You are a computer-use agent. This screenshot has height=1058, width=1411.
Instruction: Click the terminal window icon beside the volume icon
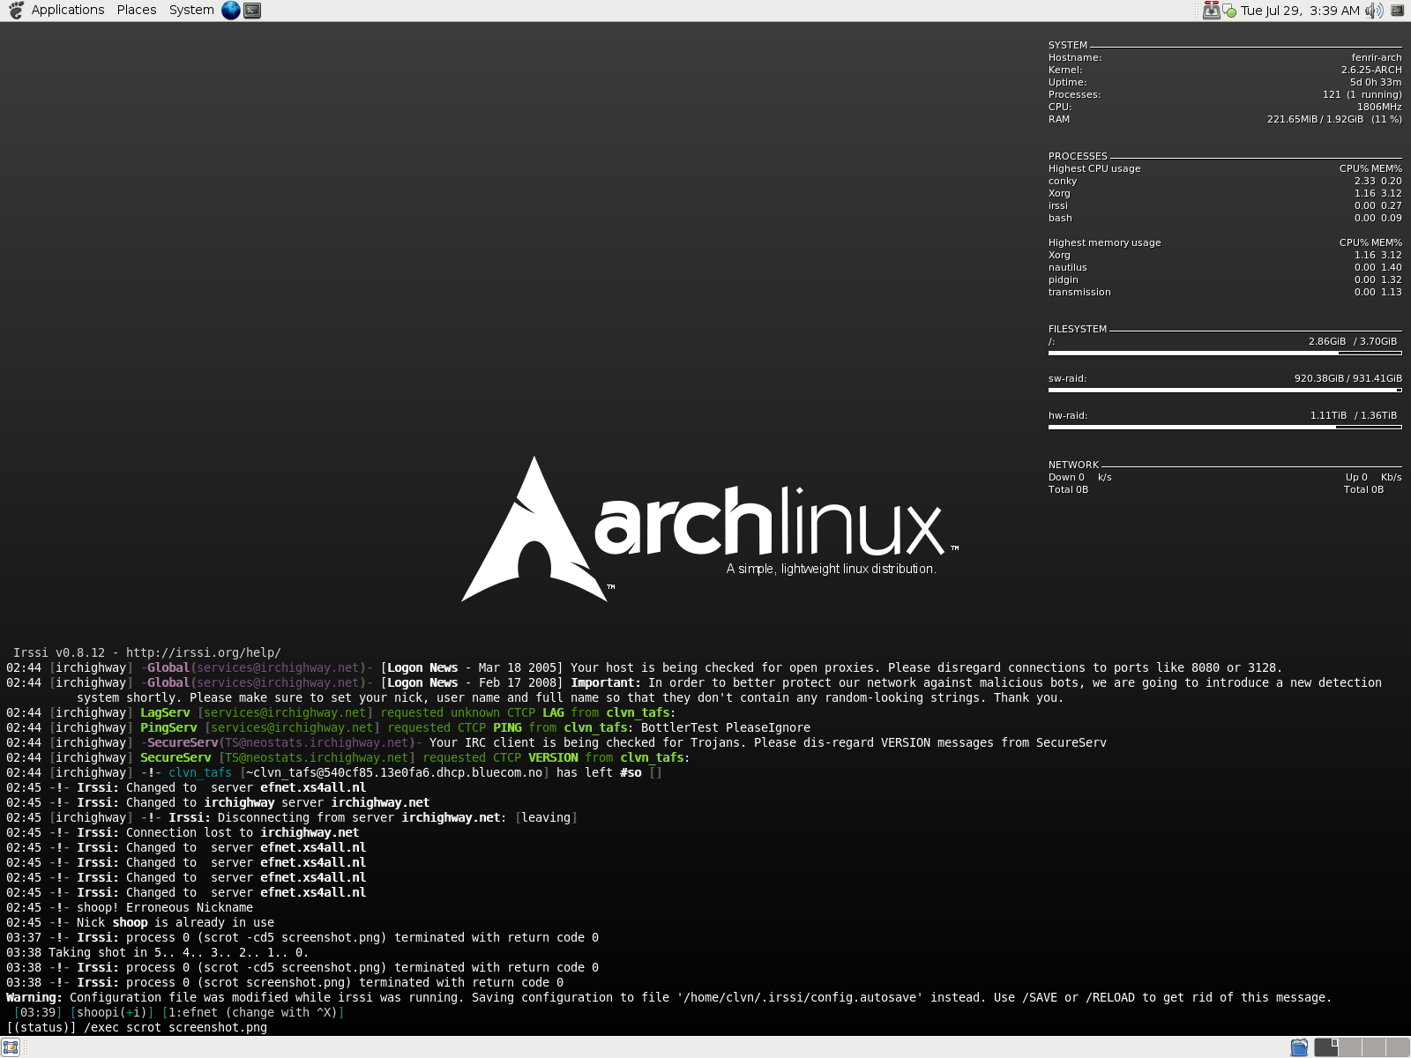(1397, 11)
